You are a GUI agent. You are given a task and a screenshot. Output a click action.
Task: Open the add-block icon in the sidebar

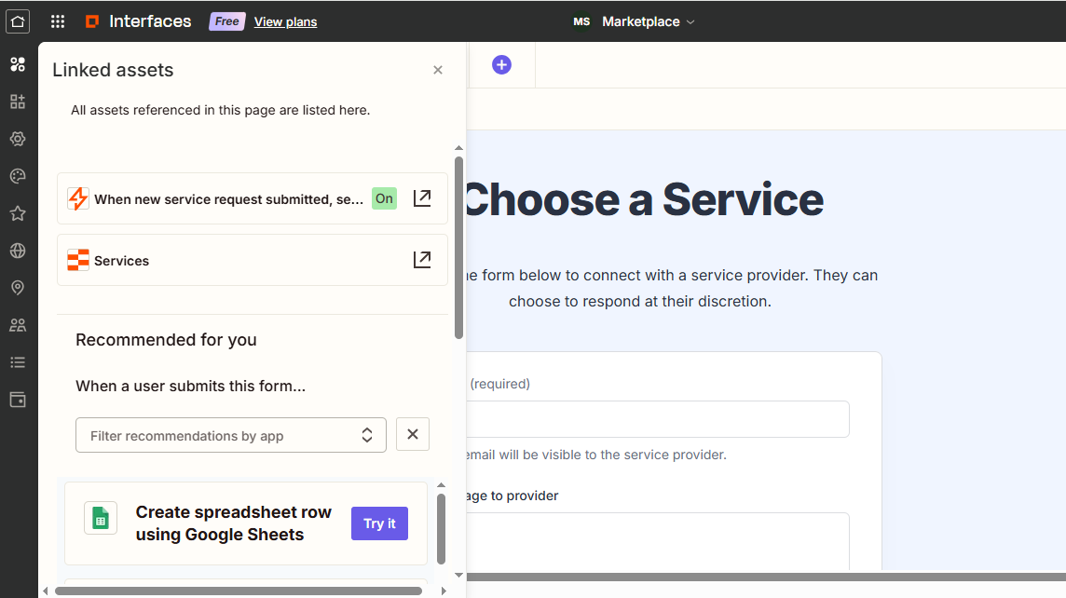(17, 102)
